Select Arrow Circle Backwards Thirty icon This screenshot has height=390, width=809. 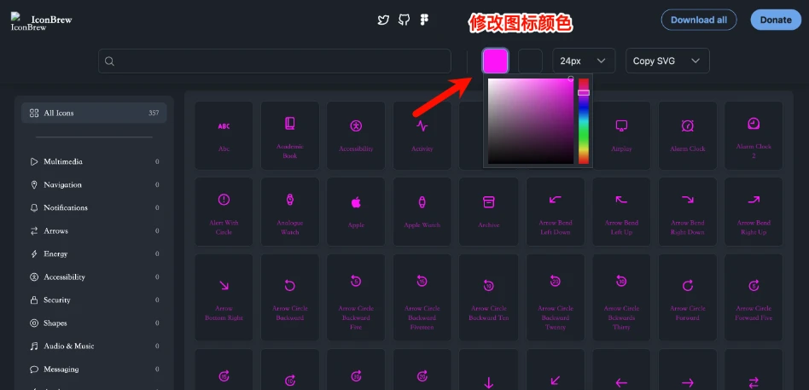point(621,297)
